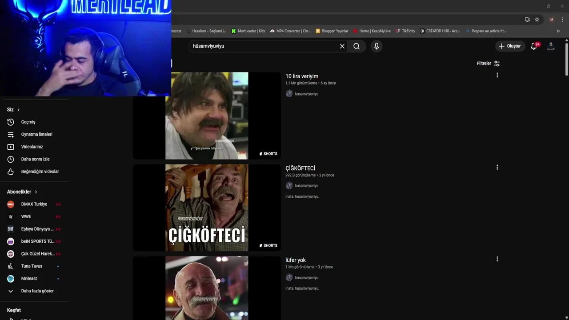Image resolution: width=569 pixels, height=320 pixels.
Task: Click husamviyuviyu avatar under '10 lira veriyim'
Action: [x=289, y=94]
